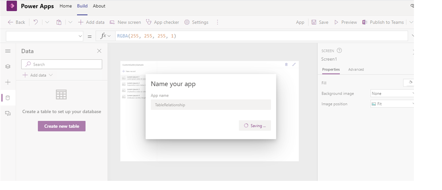Open Image position Fit dropdown
Screen dimensions: 442x190
pos(392,104)
